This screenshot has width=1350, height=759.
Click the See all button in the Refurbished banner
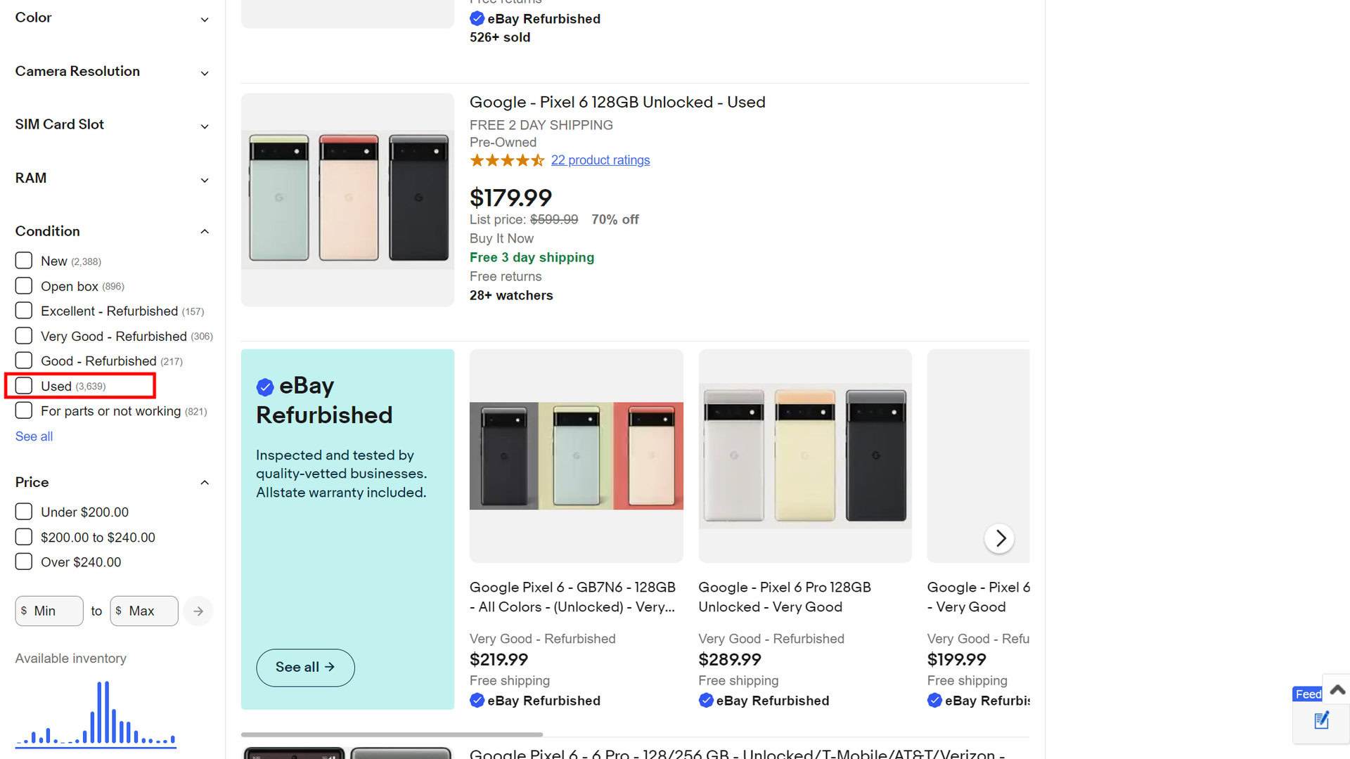pos(305,667)
